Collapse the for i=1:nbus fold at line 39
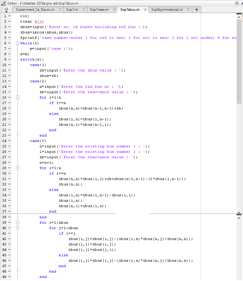243x281 pixels. (17, 222)
